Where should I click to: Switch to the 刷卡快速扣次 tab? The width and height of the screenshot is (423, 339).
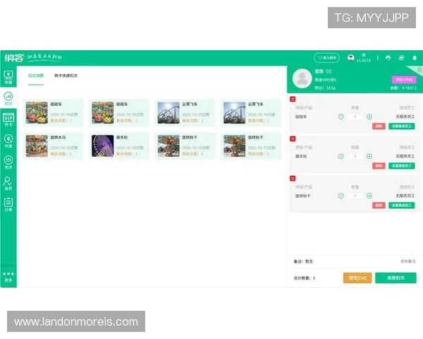pos(66,76)
